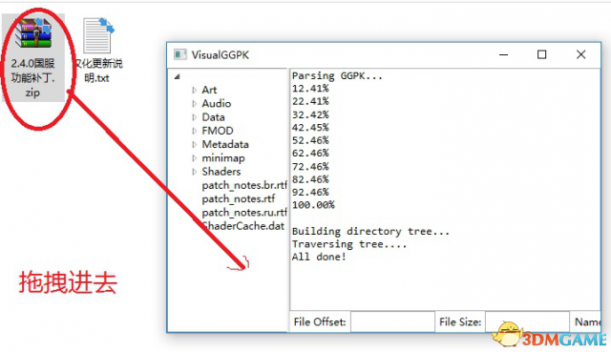Select the Metadata folder

tap(225, 144)
